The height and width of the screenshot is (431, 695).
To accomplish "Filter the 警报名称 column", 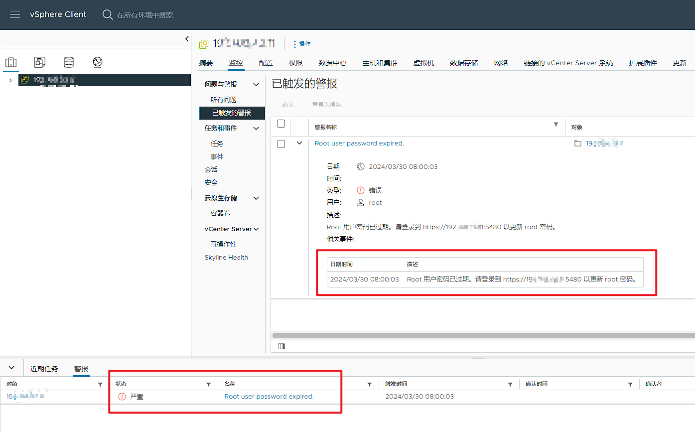I will (x=556, y=125).
